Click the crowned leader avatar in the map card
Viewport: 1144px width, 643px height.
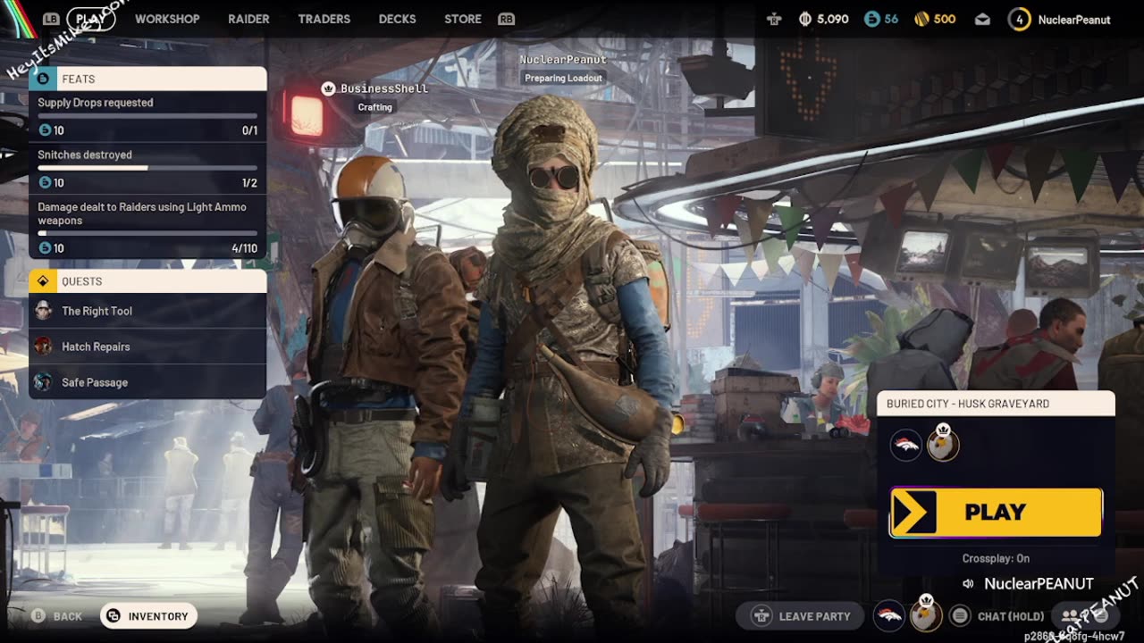pyautogui.click(x=943, y=443)
